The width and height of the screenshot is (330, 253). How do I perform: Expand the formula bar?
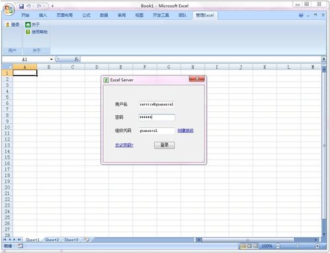coord(323,59)
